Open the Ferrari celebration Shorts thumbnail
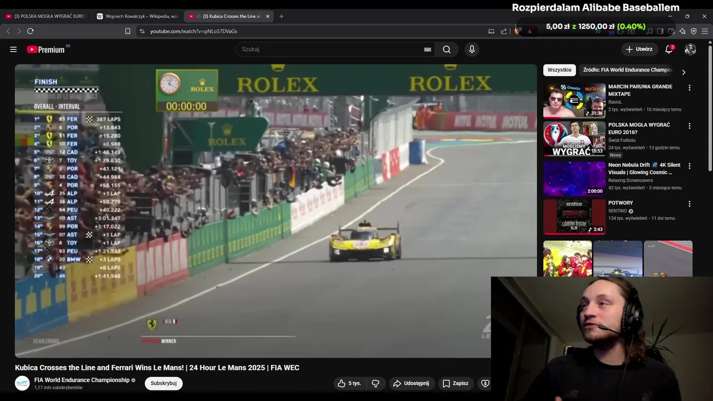The image size is (713, 401). (x=568, y=258)
